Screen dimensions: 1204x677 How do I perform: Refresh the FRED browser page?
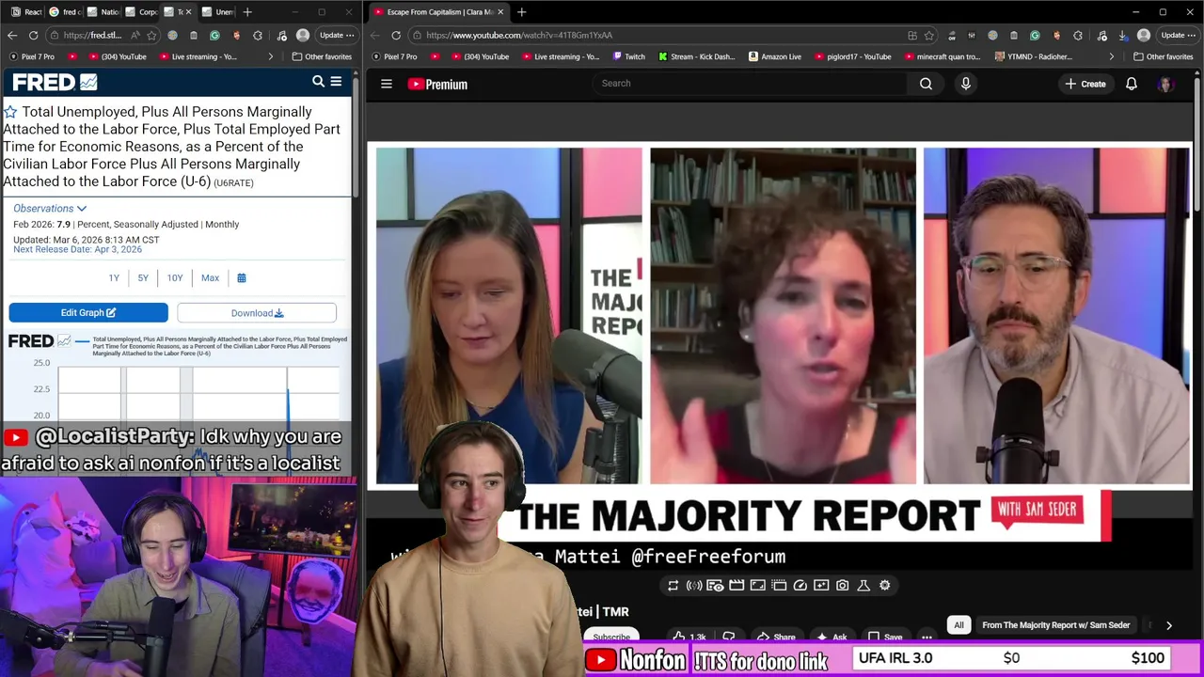click(x=33, y=36)
